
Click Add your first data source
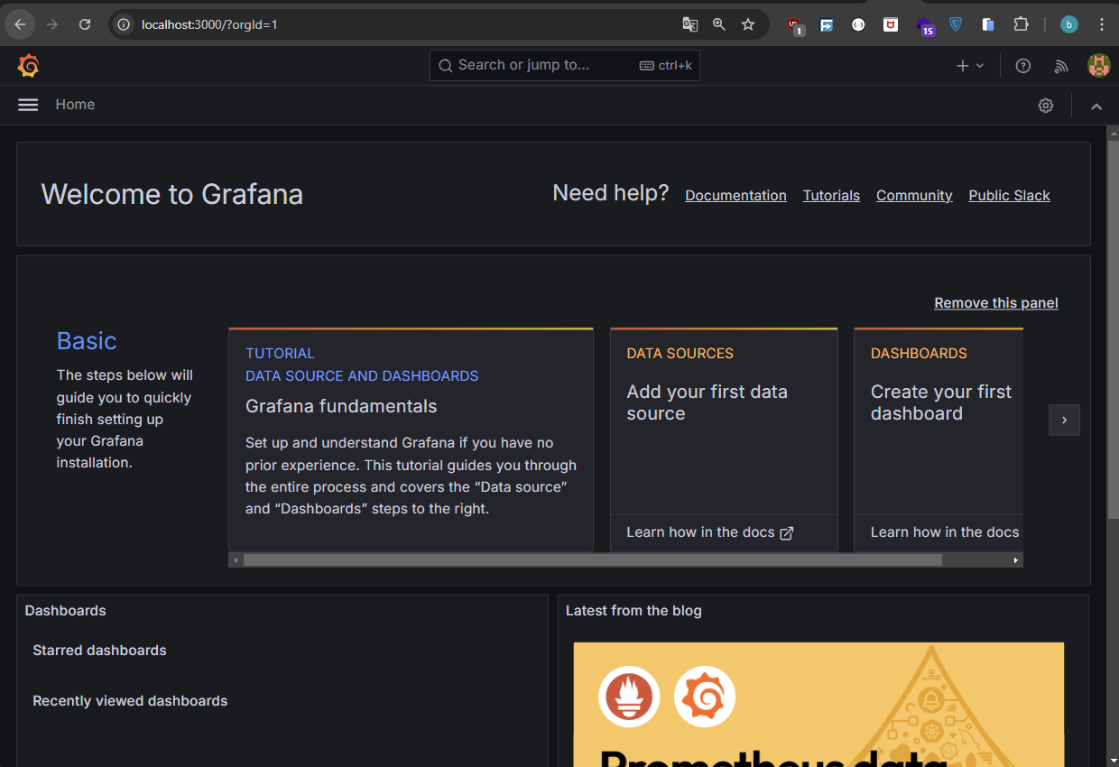pos(707,402)
